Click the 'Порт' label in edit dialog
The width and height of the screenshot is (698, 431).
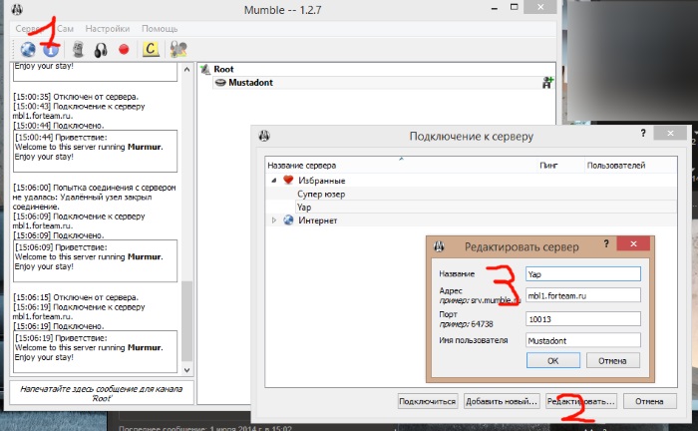pyautogui.click(x=448, y=314)
